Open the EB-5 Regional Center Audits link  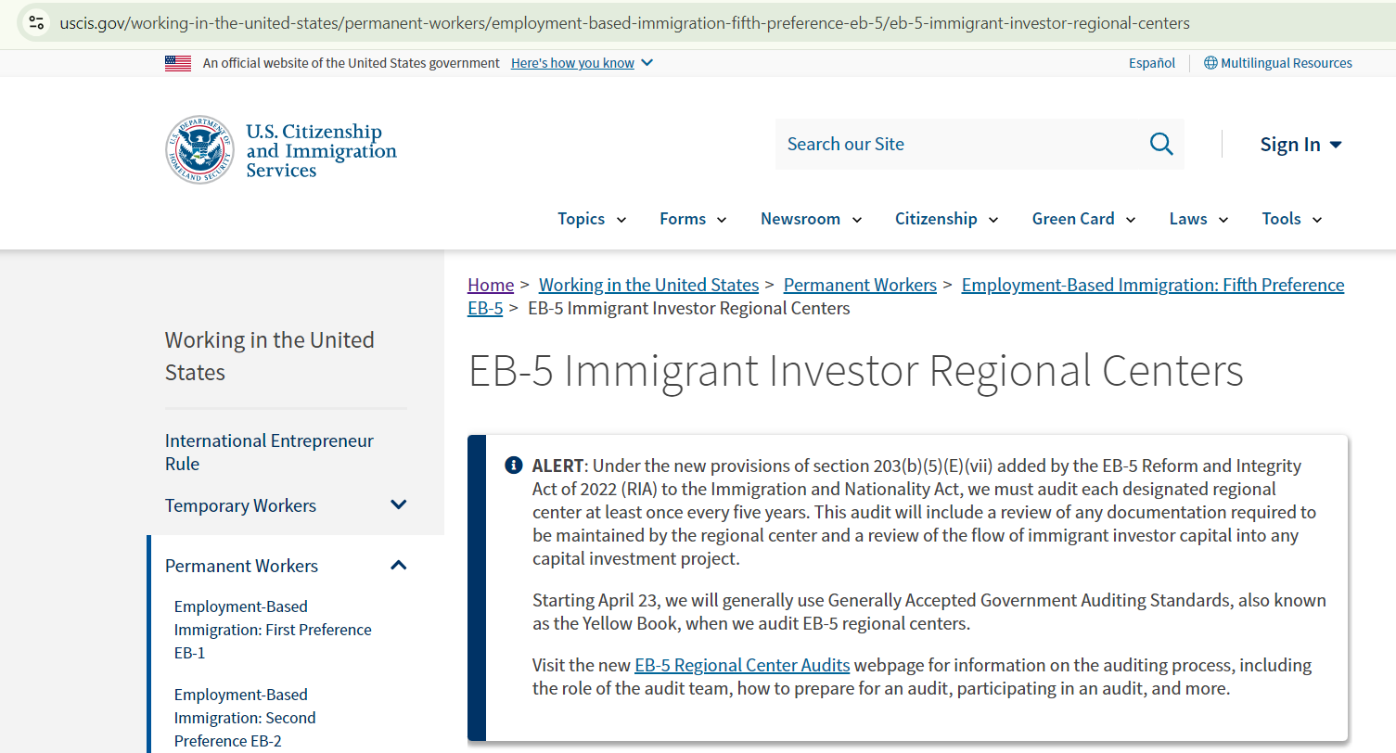(x=742, y=665)
